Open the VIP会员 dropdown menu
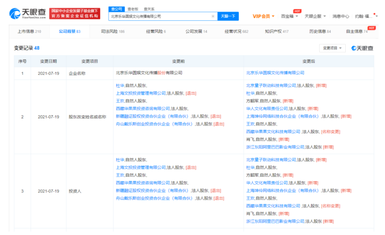 263,16
